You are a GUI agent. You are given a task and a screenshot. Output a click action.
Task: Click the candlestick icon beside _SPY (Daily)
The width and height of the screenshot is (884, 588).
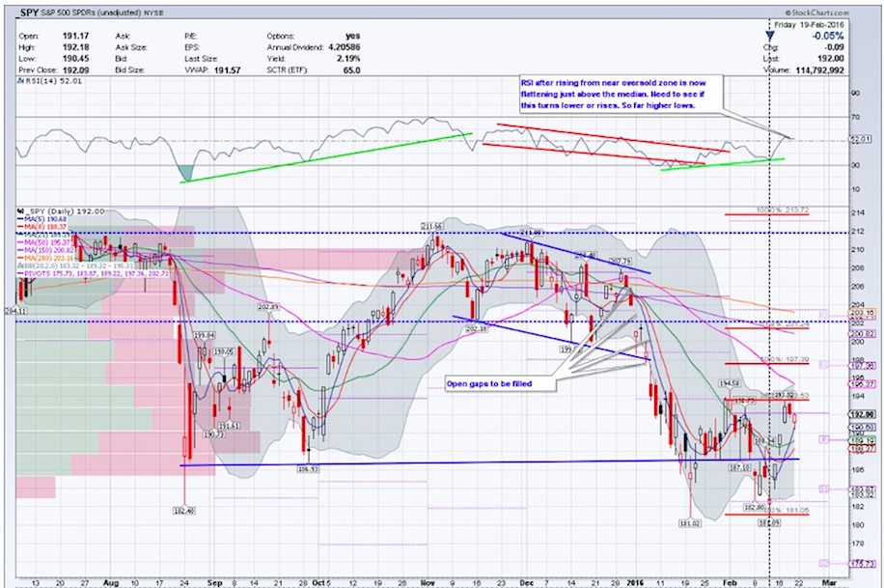(x=20, y=211)
